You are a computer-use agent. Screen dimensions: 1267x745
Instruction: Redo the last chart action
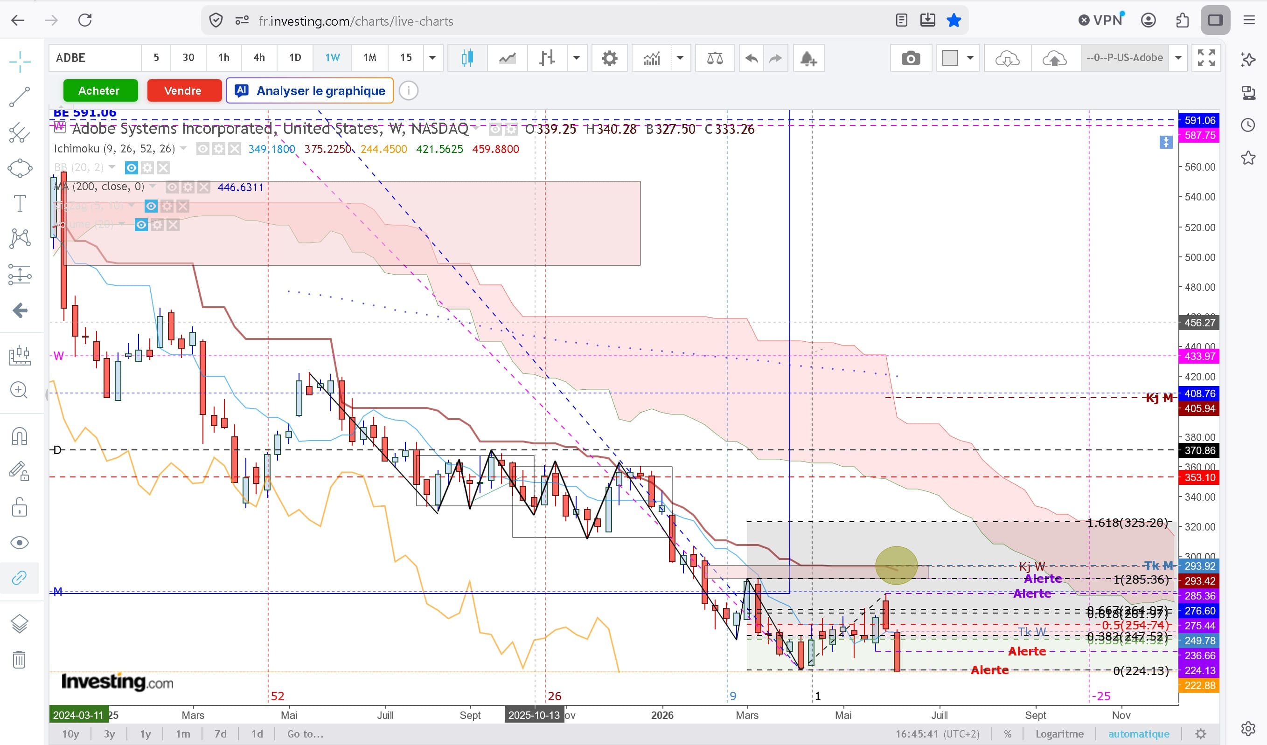pyautogui.click(x=776, y=58)
